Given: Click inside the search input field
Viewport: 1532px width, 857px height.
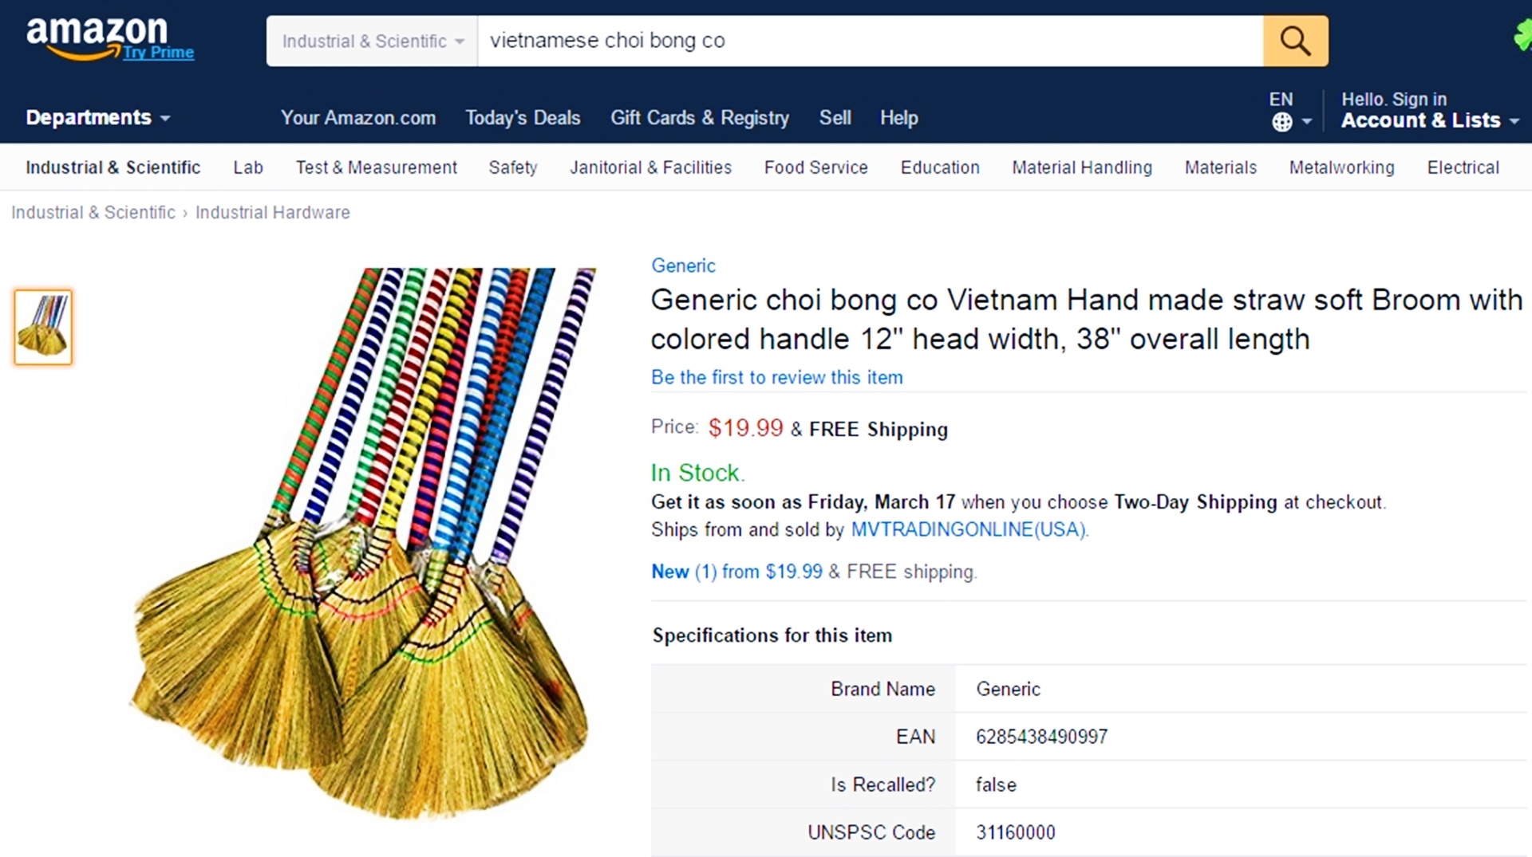Looking at the screenshot, I should pos(798,41).
